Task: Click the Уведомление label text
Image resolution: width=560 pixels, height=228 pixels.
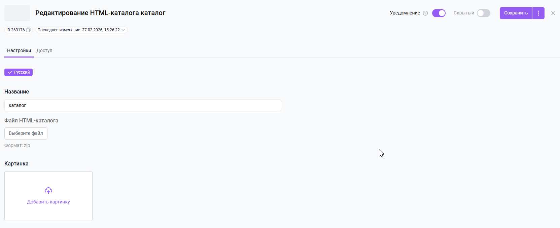Action: point(405,13)
